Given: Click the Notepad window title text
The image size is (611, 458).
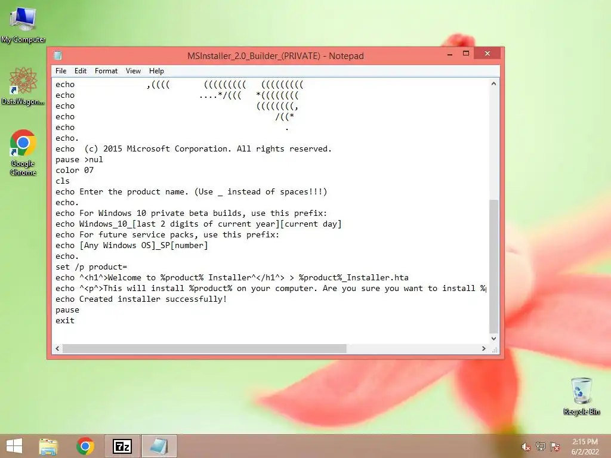Looking at the screenshot, I should (x=276, y=55).
